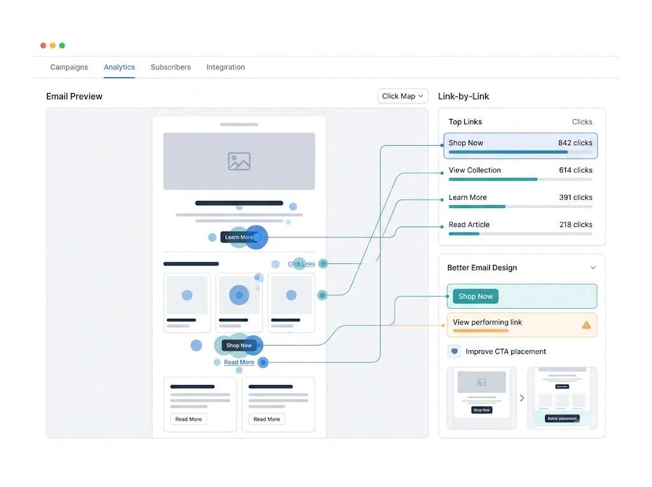This screenshot has height=487, width=652.
Task: Collapse the Better Email Design section
Action: (593, 268)
